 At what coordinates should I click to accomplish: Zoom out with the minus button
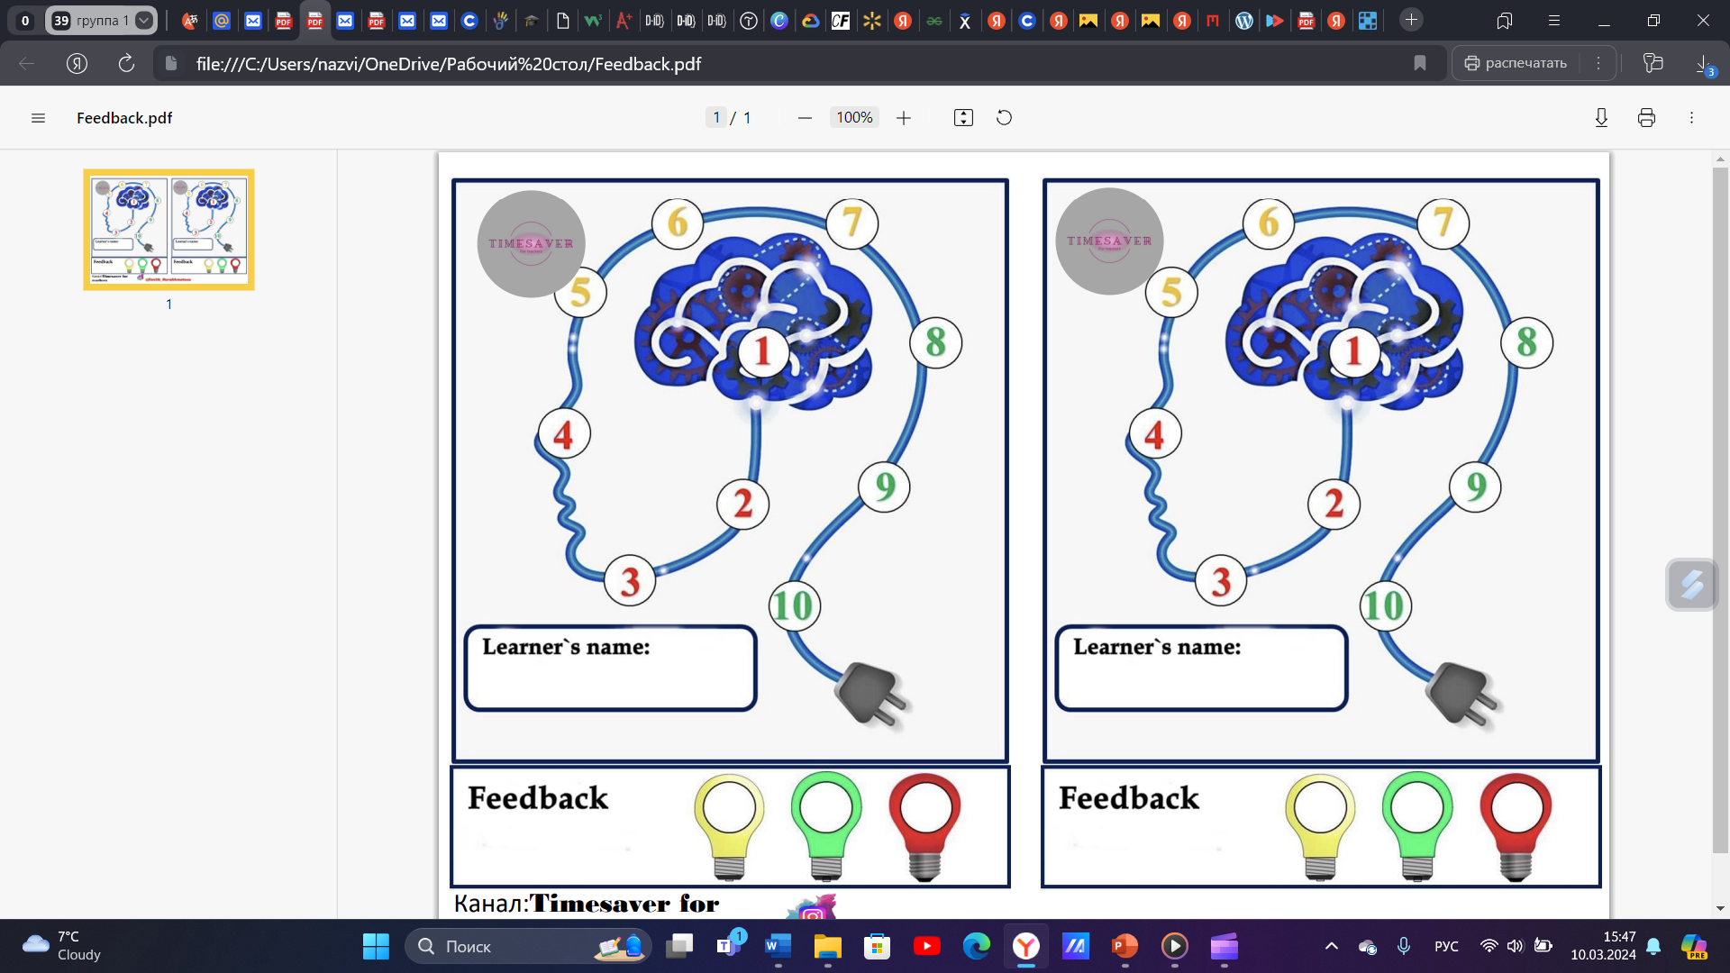[805, 118]
